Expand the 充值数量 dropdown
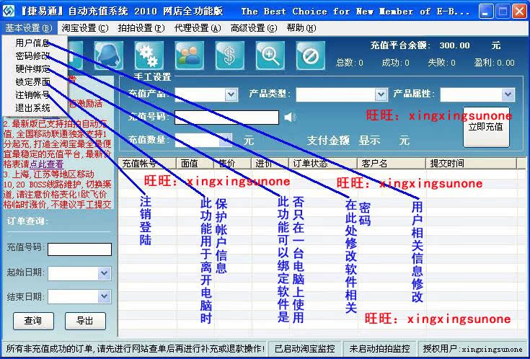 [226, 140]
